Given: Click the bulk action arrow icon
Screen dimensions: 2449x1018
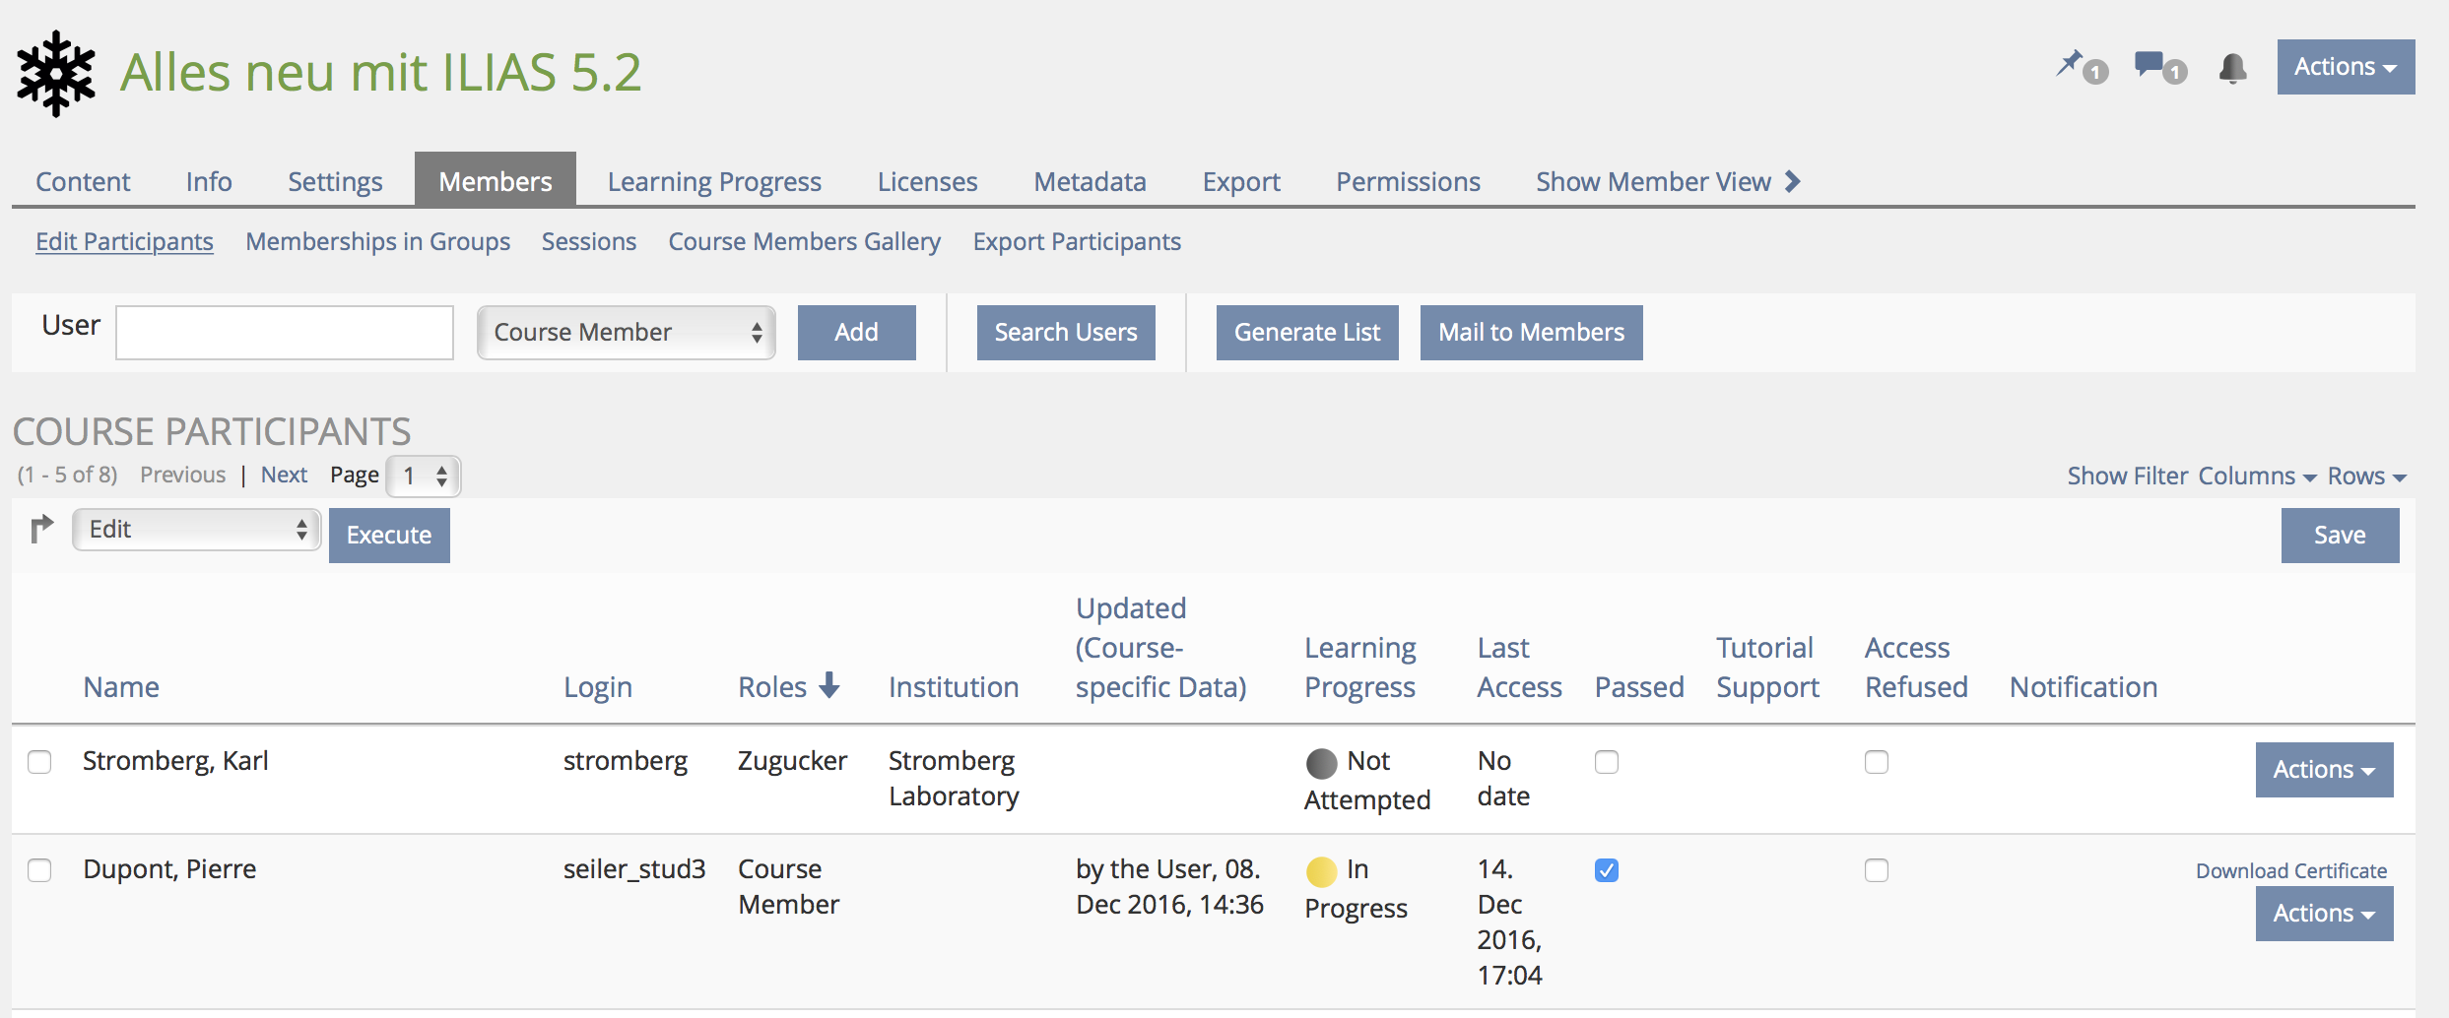Looking at the screenshot, I should [41, 530].
